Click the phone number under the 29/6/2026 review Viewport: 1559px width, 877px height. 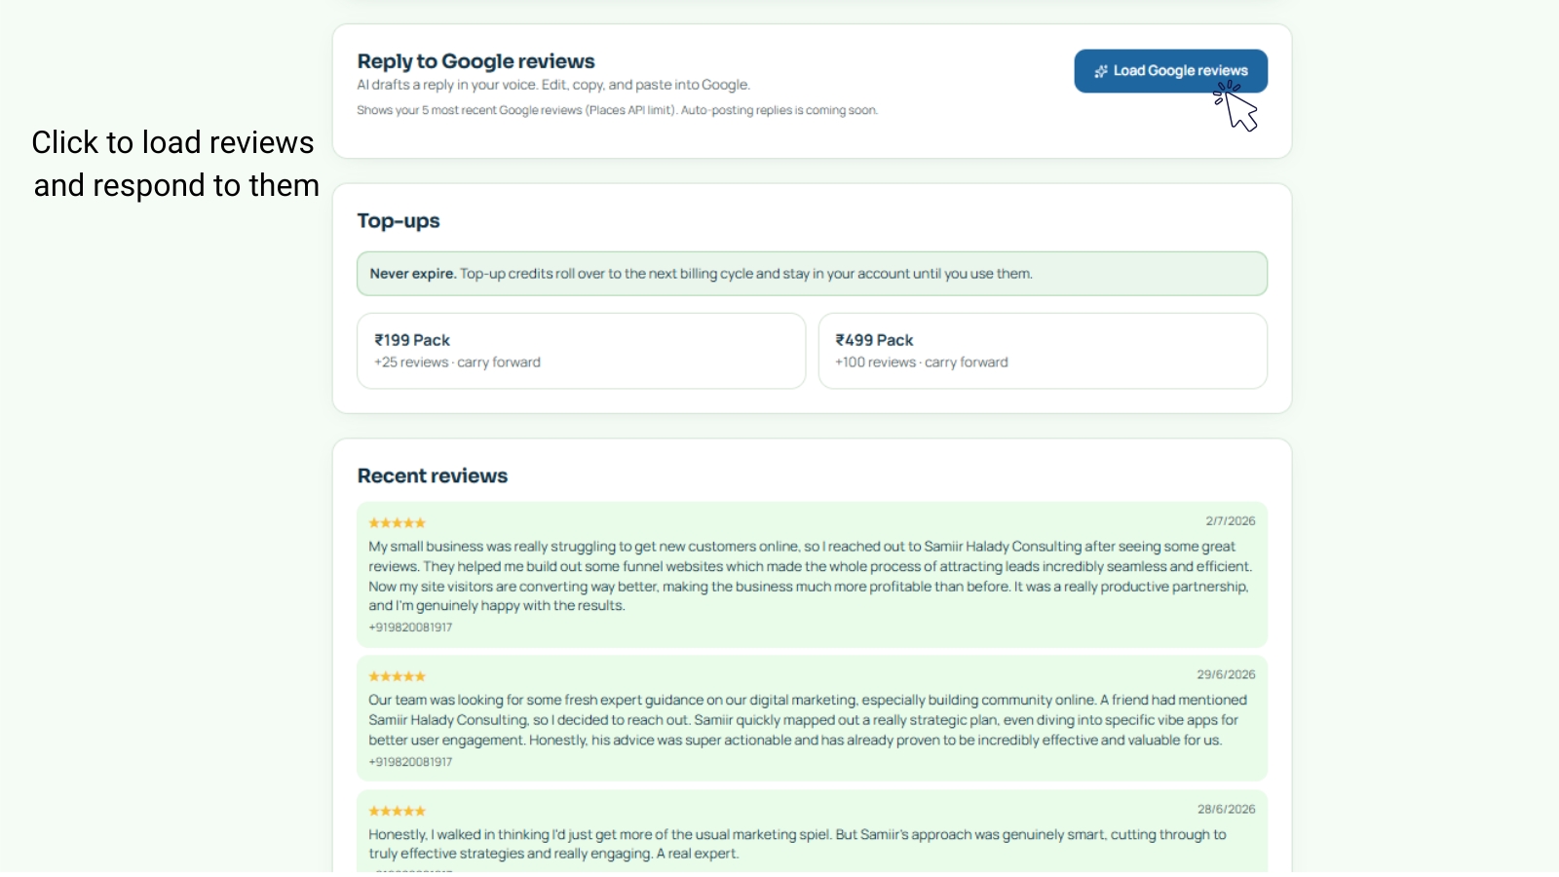tap(410, 762)
